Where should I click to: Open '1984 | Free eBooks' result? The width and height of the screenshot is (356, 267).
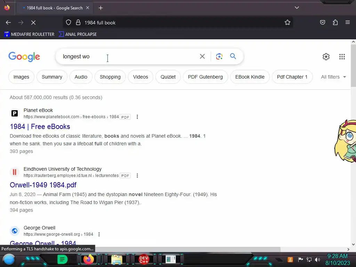coord(40,127)
